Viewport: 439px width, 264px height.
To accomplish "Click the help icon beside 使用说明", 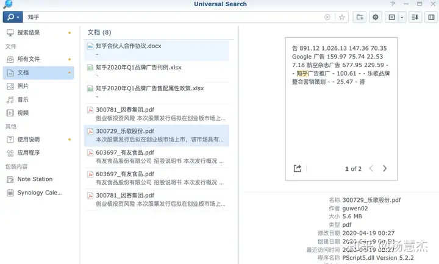I will (10, 140).
